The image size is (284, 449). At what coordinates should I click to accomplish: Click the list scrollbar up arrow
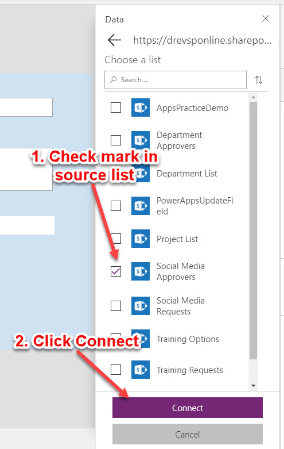point(253,97)
